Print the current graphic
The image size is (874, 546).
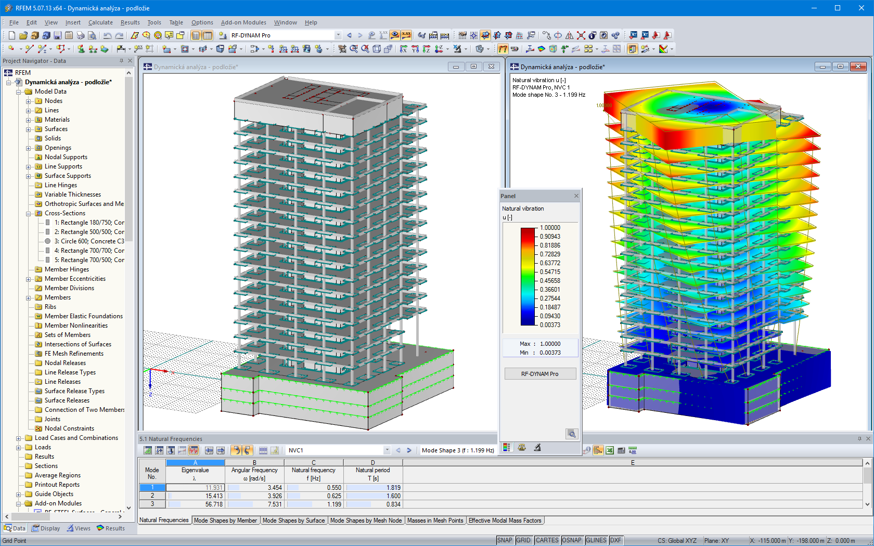point(80,35)
